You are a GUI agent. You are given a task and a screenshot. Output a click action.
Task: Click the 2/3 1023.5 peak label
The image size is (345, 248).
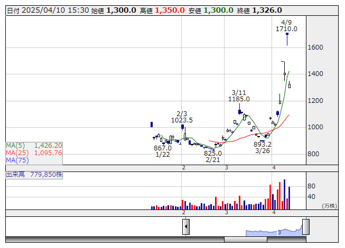pos(182,117)
